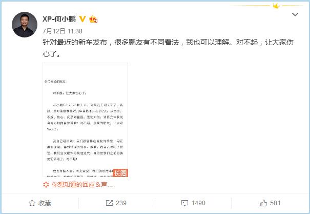Image resolution: width=310 pixels, height=214 pixels.
Task: Click the red flower topic icon
Action: tap(46, 185)
